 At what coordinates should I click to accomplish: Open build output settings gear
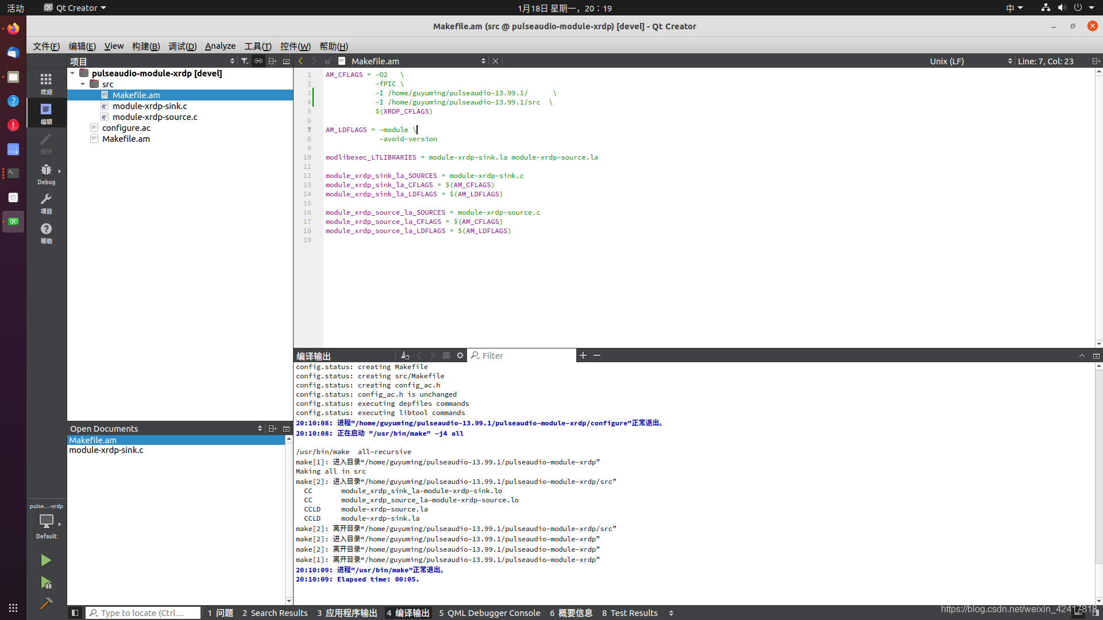click(460, 356)
